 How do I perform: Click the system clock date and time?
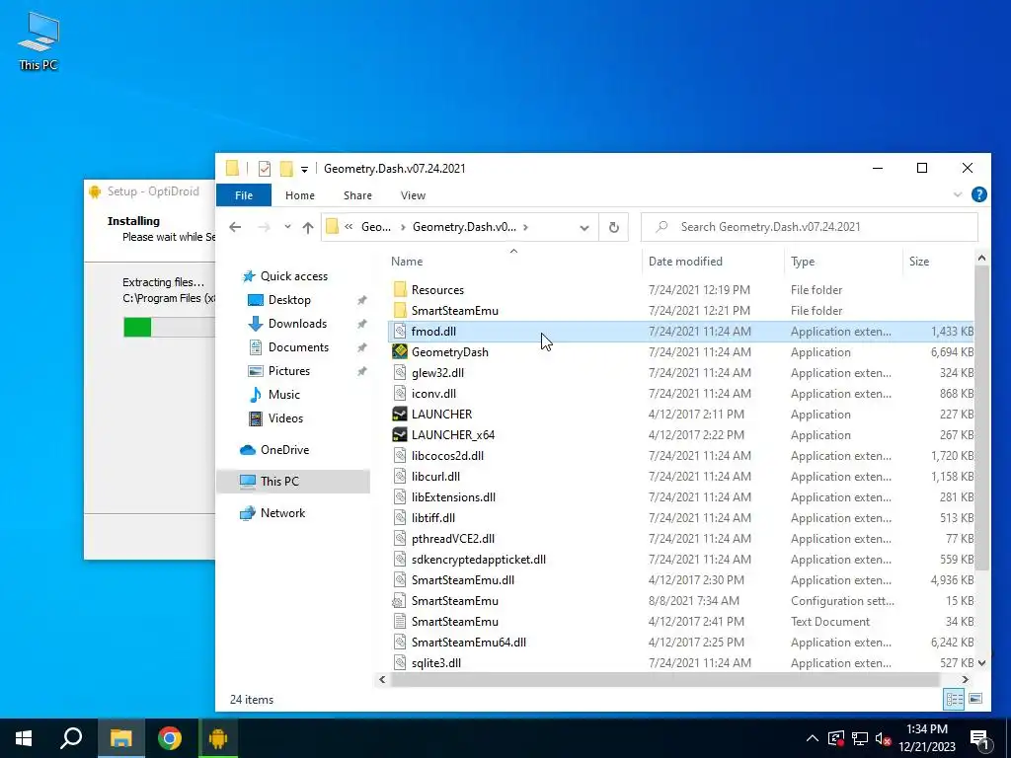tap(927, 738)
